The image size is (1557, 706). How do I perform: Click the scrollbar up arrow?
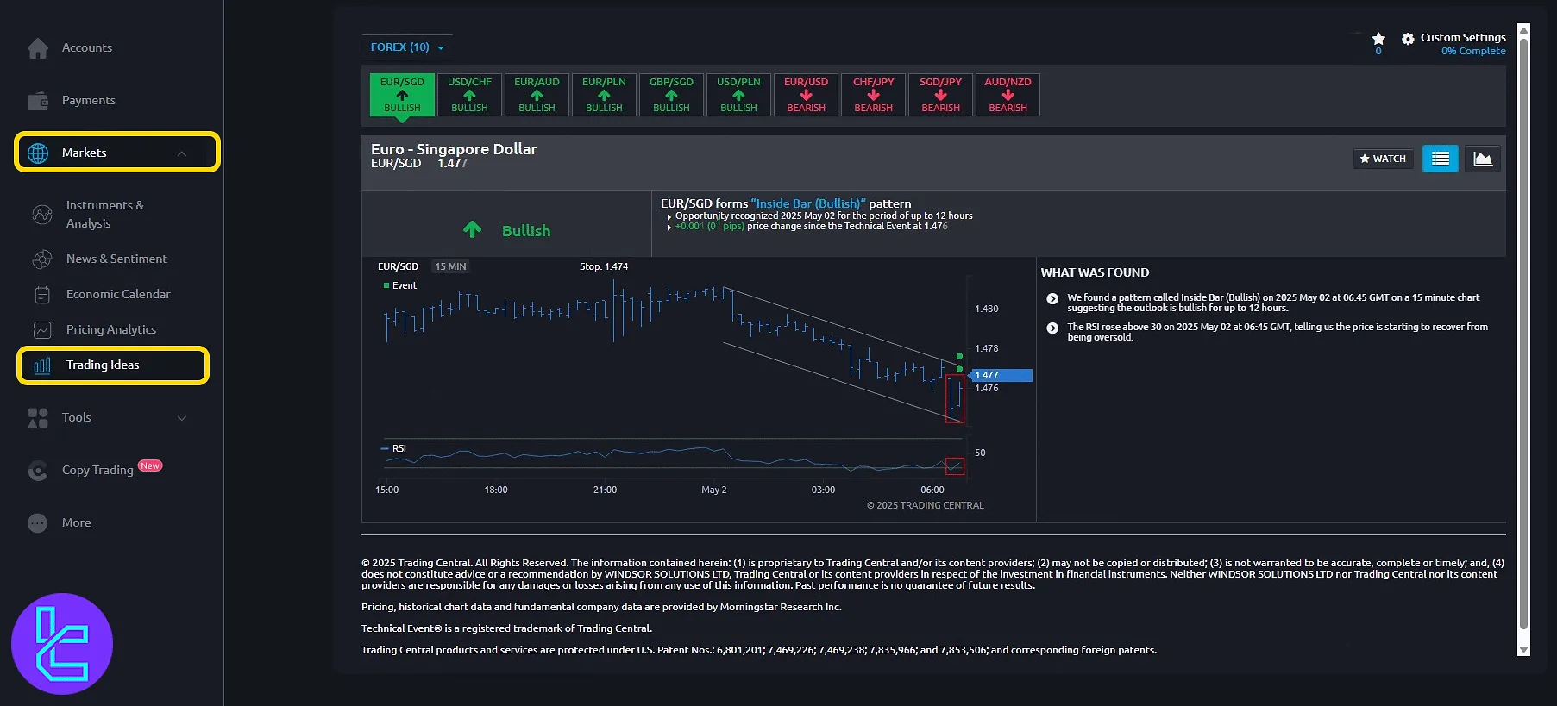pyautogui.click(x=1523, y=29)
